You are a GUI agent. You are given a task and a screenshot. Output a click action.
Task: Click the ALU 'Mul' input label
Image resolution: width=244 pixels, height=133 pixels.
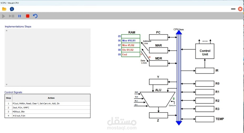[x=136, y=101]
